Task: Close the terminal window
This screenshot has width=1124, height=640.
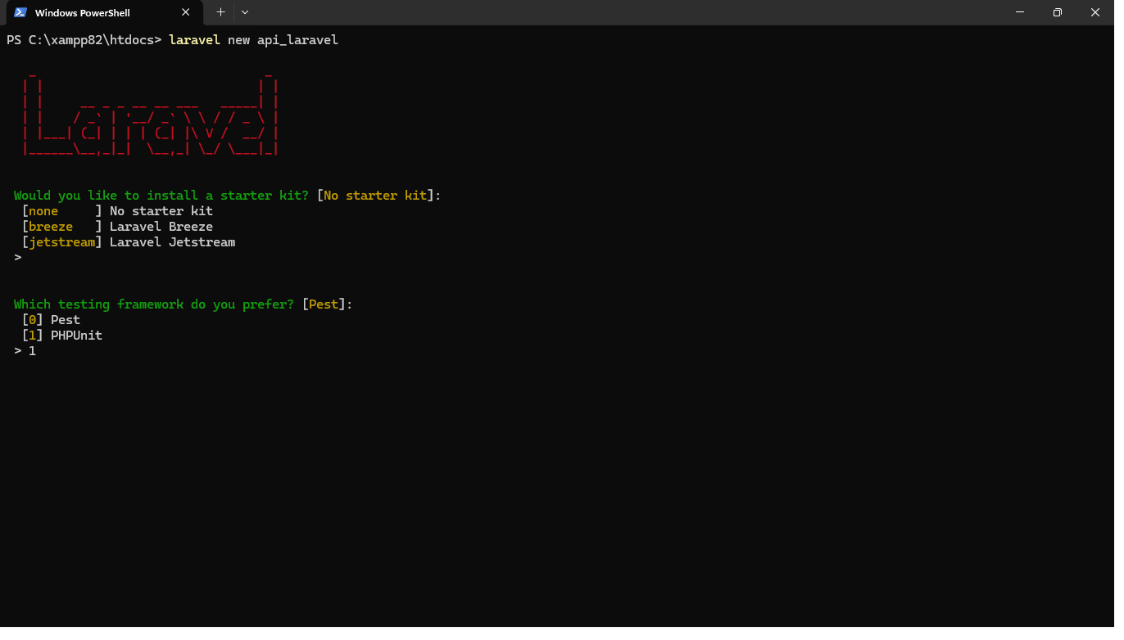Action: coord(1095,12)
